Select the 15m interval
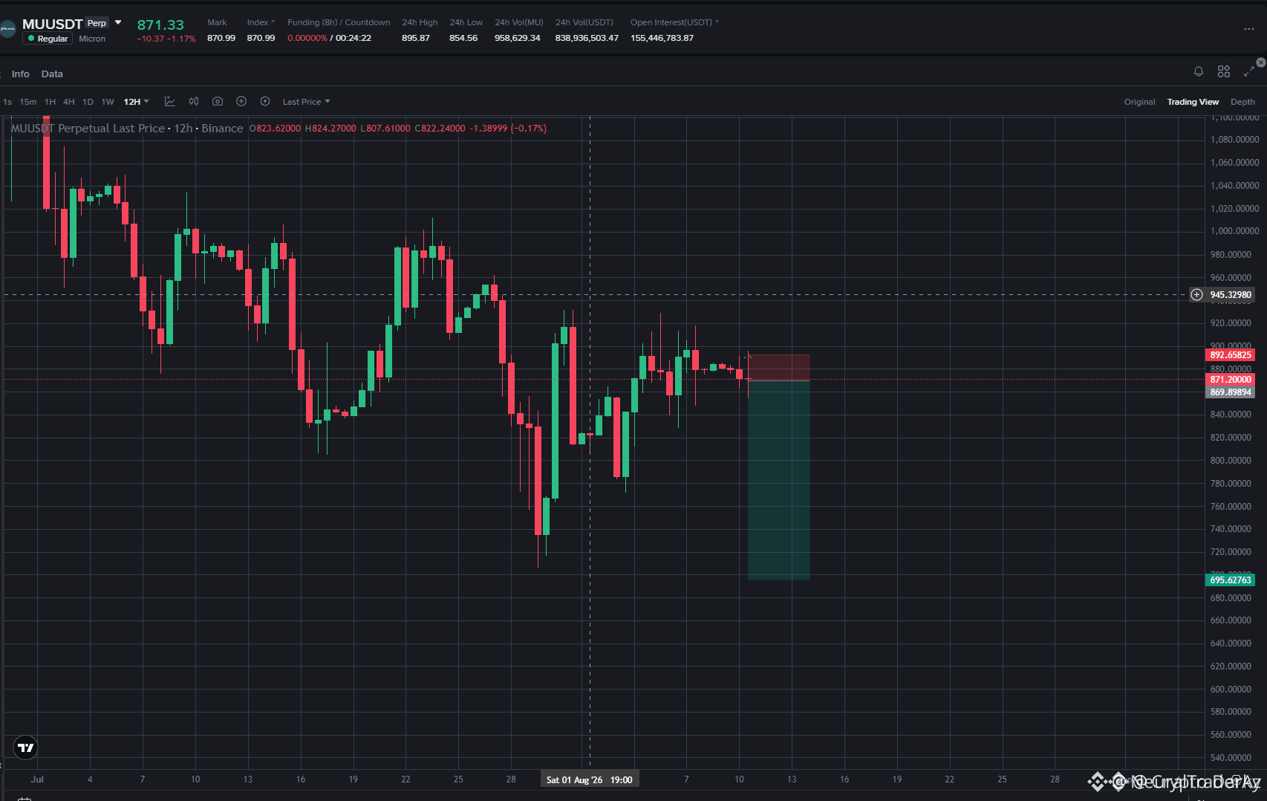1267x801 pixels. pyautogui.click(x=28, y=102)
